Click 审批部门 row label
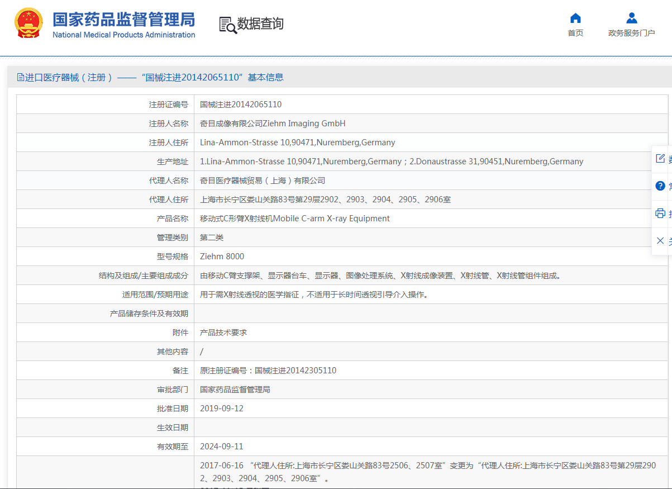672x489 pixels. click(173, 390)
